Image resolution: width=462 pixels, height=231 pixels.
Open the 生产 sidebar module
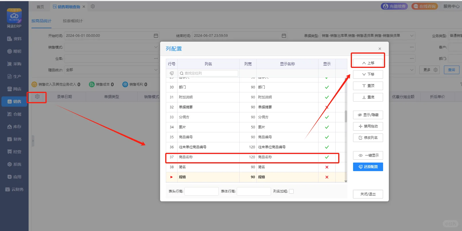click(14, 76)
